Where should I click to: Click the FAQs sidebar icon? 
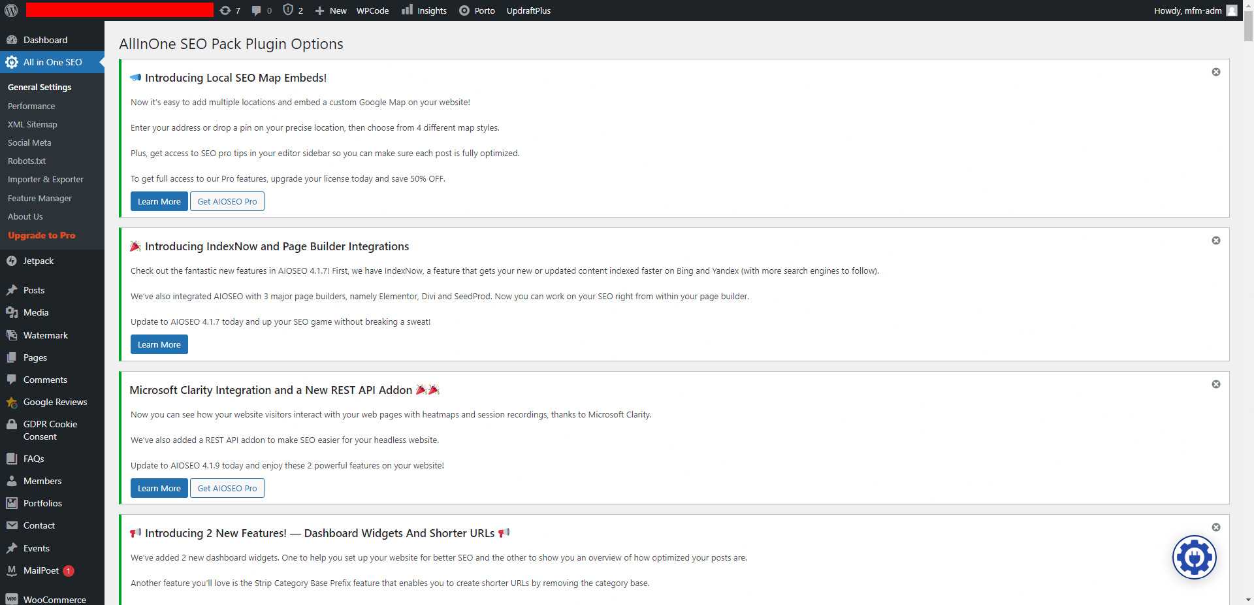(x=12, y=459)
